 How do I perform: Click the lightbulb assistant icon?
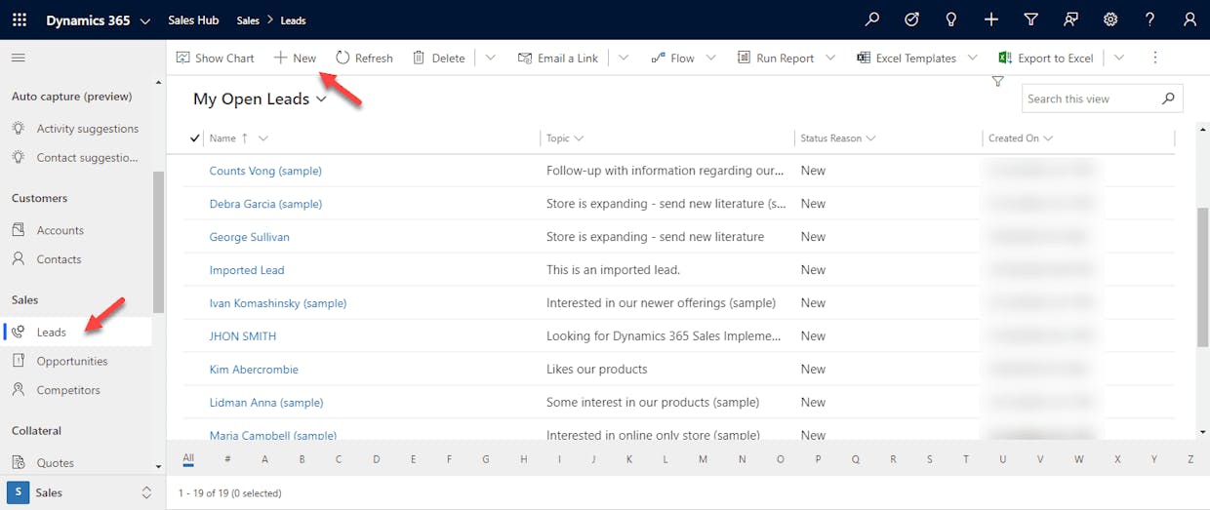[951, 20]
